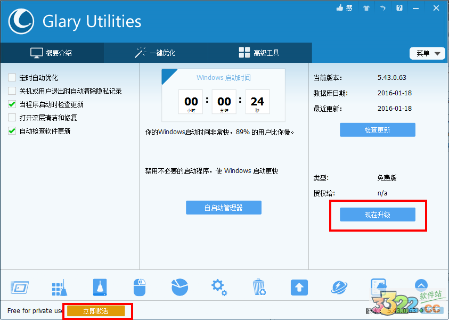Click the 现在升级 upgrade now button
This screenshot has width=449, height=320.
click(378, 215)
